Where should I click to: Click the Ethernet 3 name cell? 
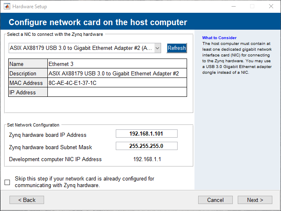point(117,64)
